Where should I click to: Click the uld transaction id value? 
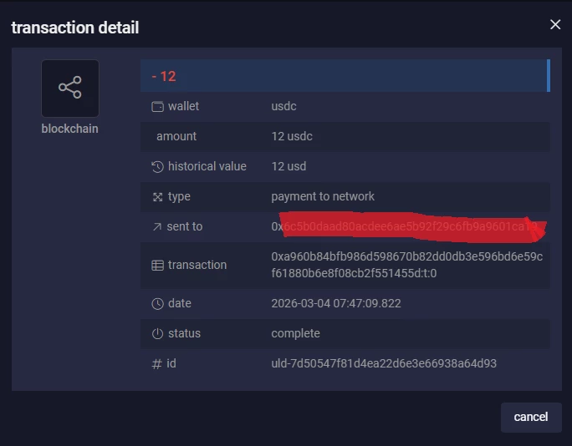(384, 363)
